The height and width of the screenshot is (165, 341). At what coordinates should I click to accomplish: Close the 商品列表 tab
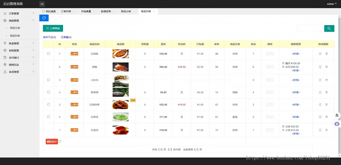coord(154,12)
